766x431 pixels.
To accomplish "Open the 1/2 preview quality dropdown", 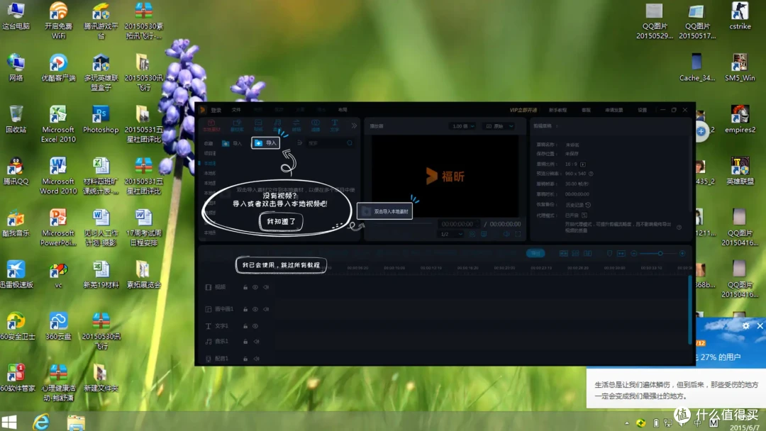I will (x=451, y=235).
